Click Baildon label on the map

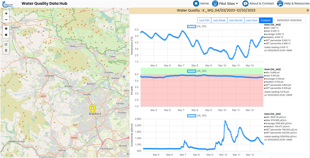pos(91,84)
